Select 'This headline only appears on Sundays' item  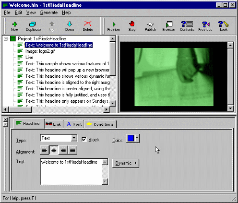[x=67, y=101]
